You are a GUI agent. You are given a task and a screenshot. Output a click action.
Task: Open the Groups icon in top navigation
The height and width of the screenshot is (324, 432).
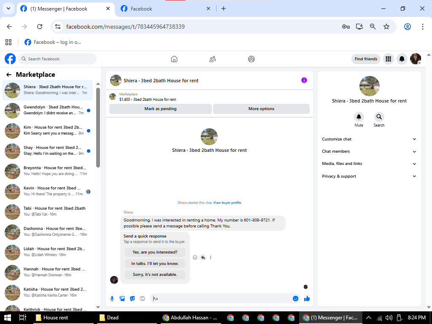251,59
